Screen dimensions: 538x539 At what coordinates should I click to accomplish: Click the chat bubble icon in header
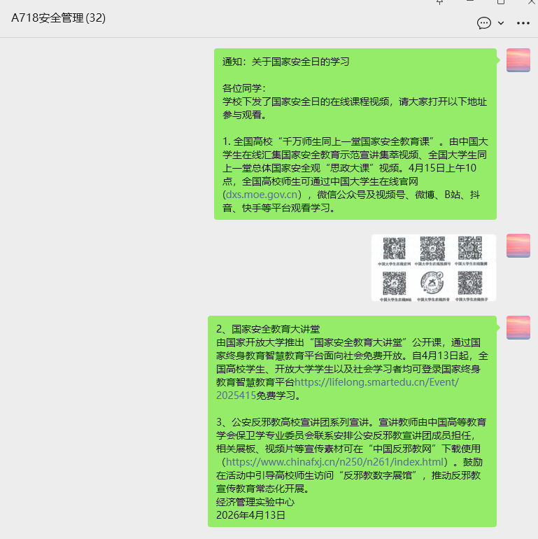coord(483,23)
